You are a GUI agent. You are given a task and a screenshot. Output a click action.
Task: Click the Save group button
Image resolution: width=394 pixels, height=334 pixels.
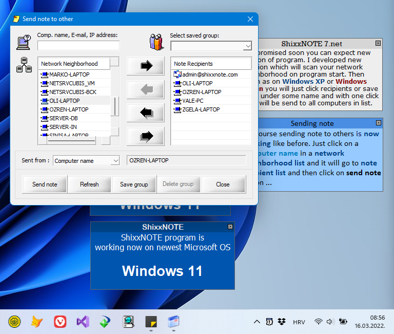tap(134, 184)
